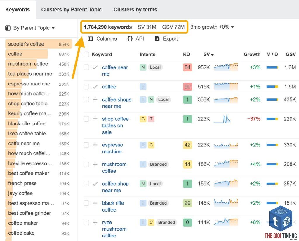
Task: Open the ryze mushroom coffee link
Action: (114, 229)
